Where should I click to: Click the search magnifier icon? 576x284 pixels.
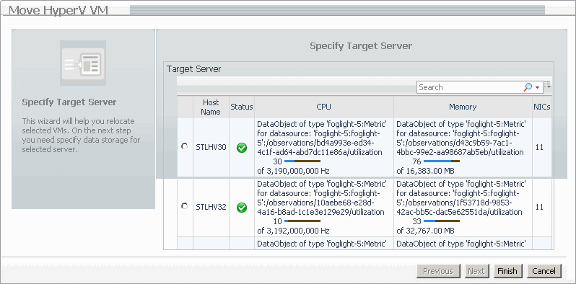click(x=528, y=87)
